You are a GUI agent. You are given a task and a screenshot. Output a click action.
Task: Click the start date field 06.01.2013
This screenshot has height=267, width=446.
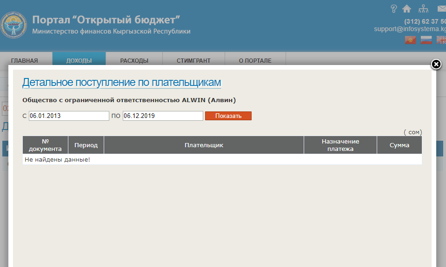click(69, 116)
